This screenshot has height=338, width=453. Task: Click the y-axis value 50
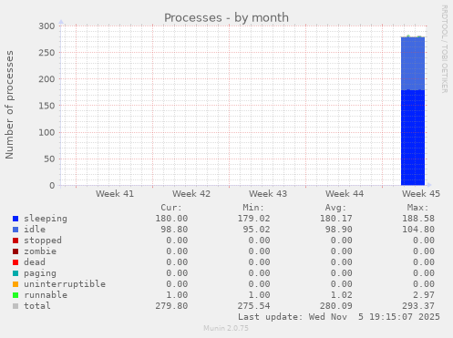49,159
